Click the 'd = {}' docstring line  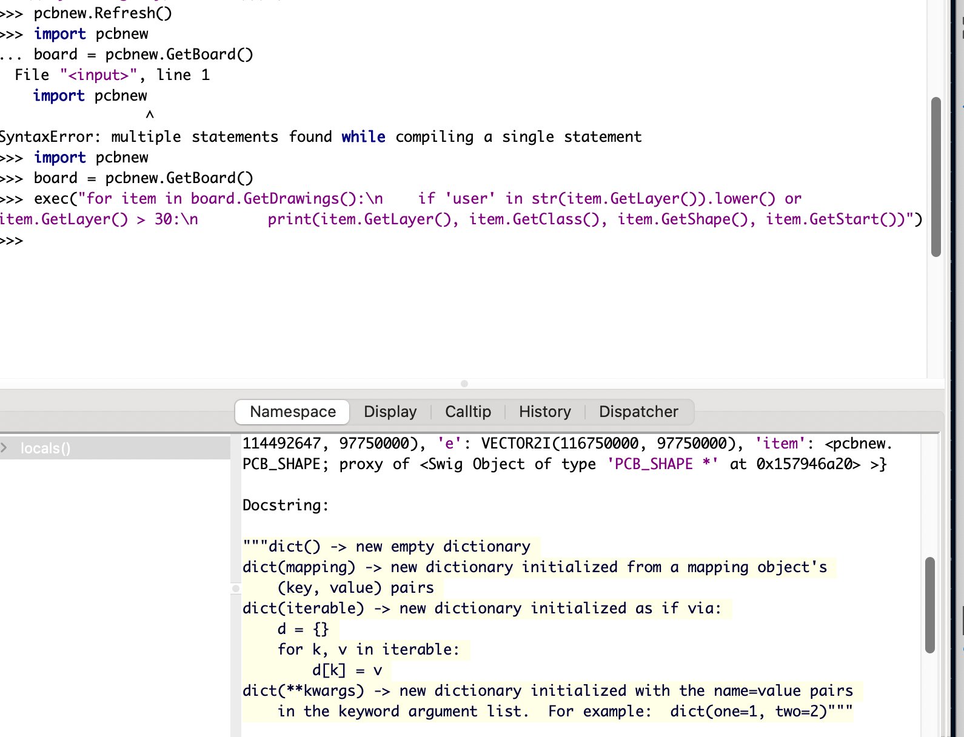click(x=303, y=629)
